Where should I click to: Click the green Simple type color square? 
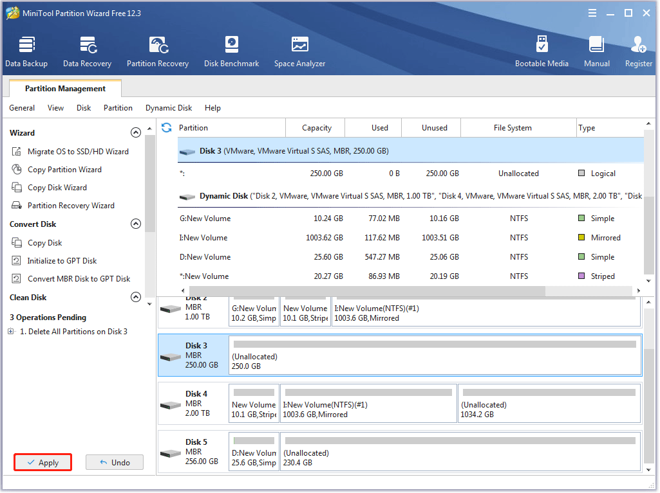click(x=581, y=218)
